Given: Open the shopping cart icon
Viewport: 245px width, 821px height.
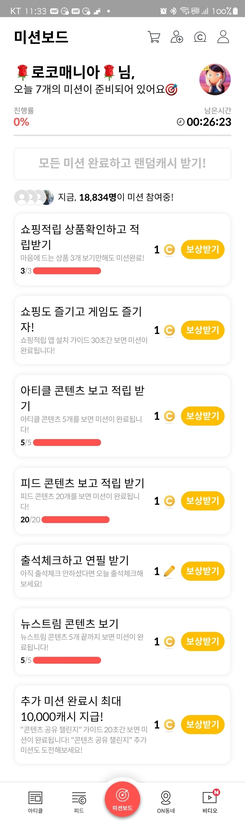Looking at the screenshot, I should (154, 37).
